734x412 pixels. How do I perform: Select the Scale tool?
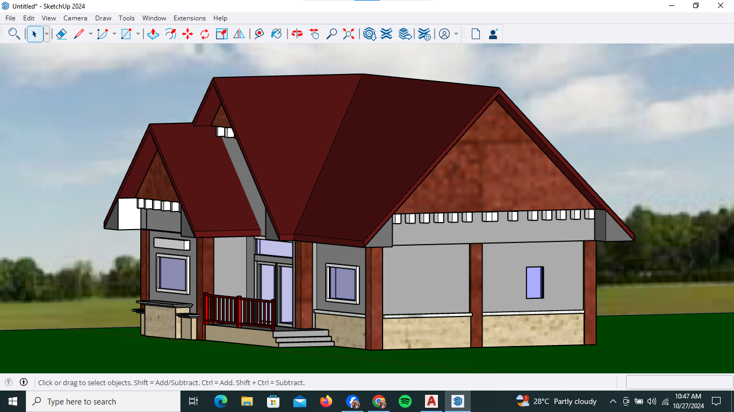point(221,34)
